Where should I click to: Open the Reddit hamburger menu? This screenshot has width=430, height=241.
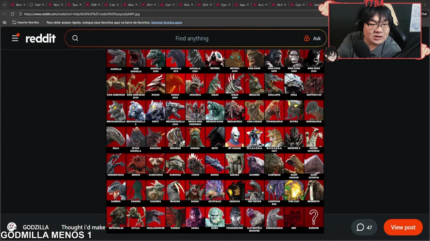coord(15,38)
